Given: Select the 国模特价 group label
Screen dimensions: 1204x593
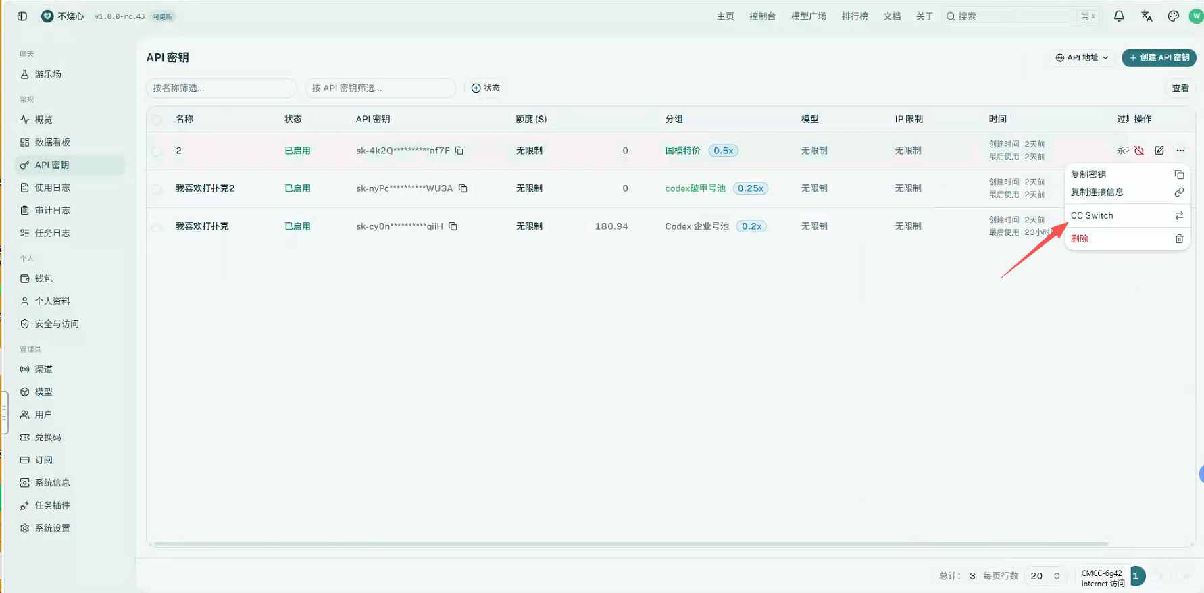Looking at the screenshot, I should (682, 151).
